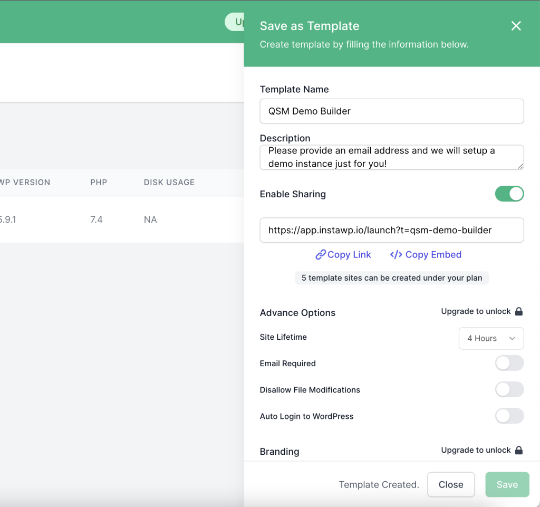Image resolution: width=540 pixels, height=507 pixels.
Task: Enable the Email Required toggle
Action: [x=509, y=363]
